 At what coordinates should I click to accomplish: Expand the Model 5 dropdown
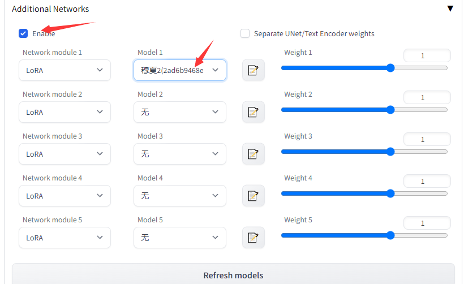point(179,238)
